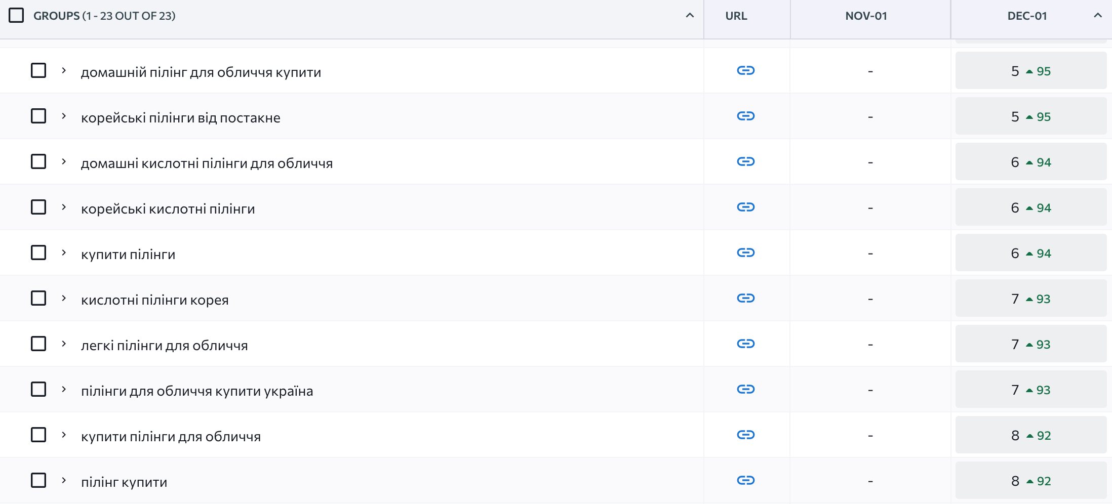Viewport: 1112px width, 504px height.
Task: Open link icon in купити пілінги row
Action: point(745,253)
